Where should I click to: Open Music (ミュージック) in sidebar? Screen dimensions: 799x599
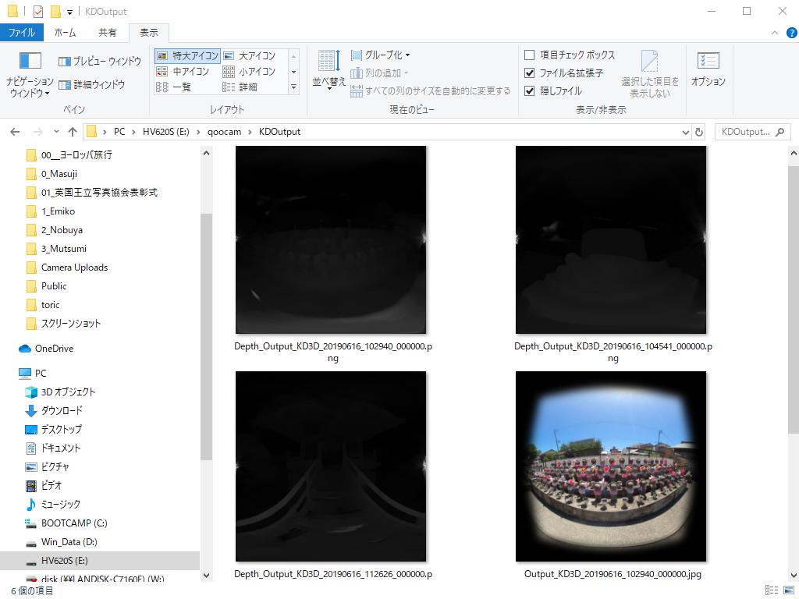(x=52, y=505)
